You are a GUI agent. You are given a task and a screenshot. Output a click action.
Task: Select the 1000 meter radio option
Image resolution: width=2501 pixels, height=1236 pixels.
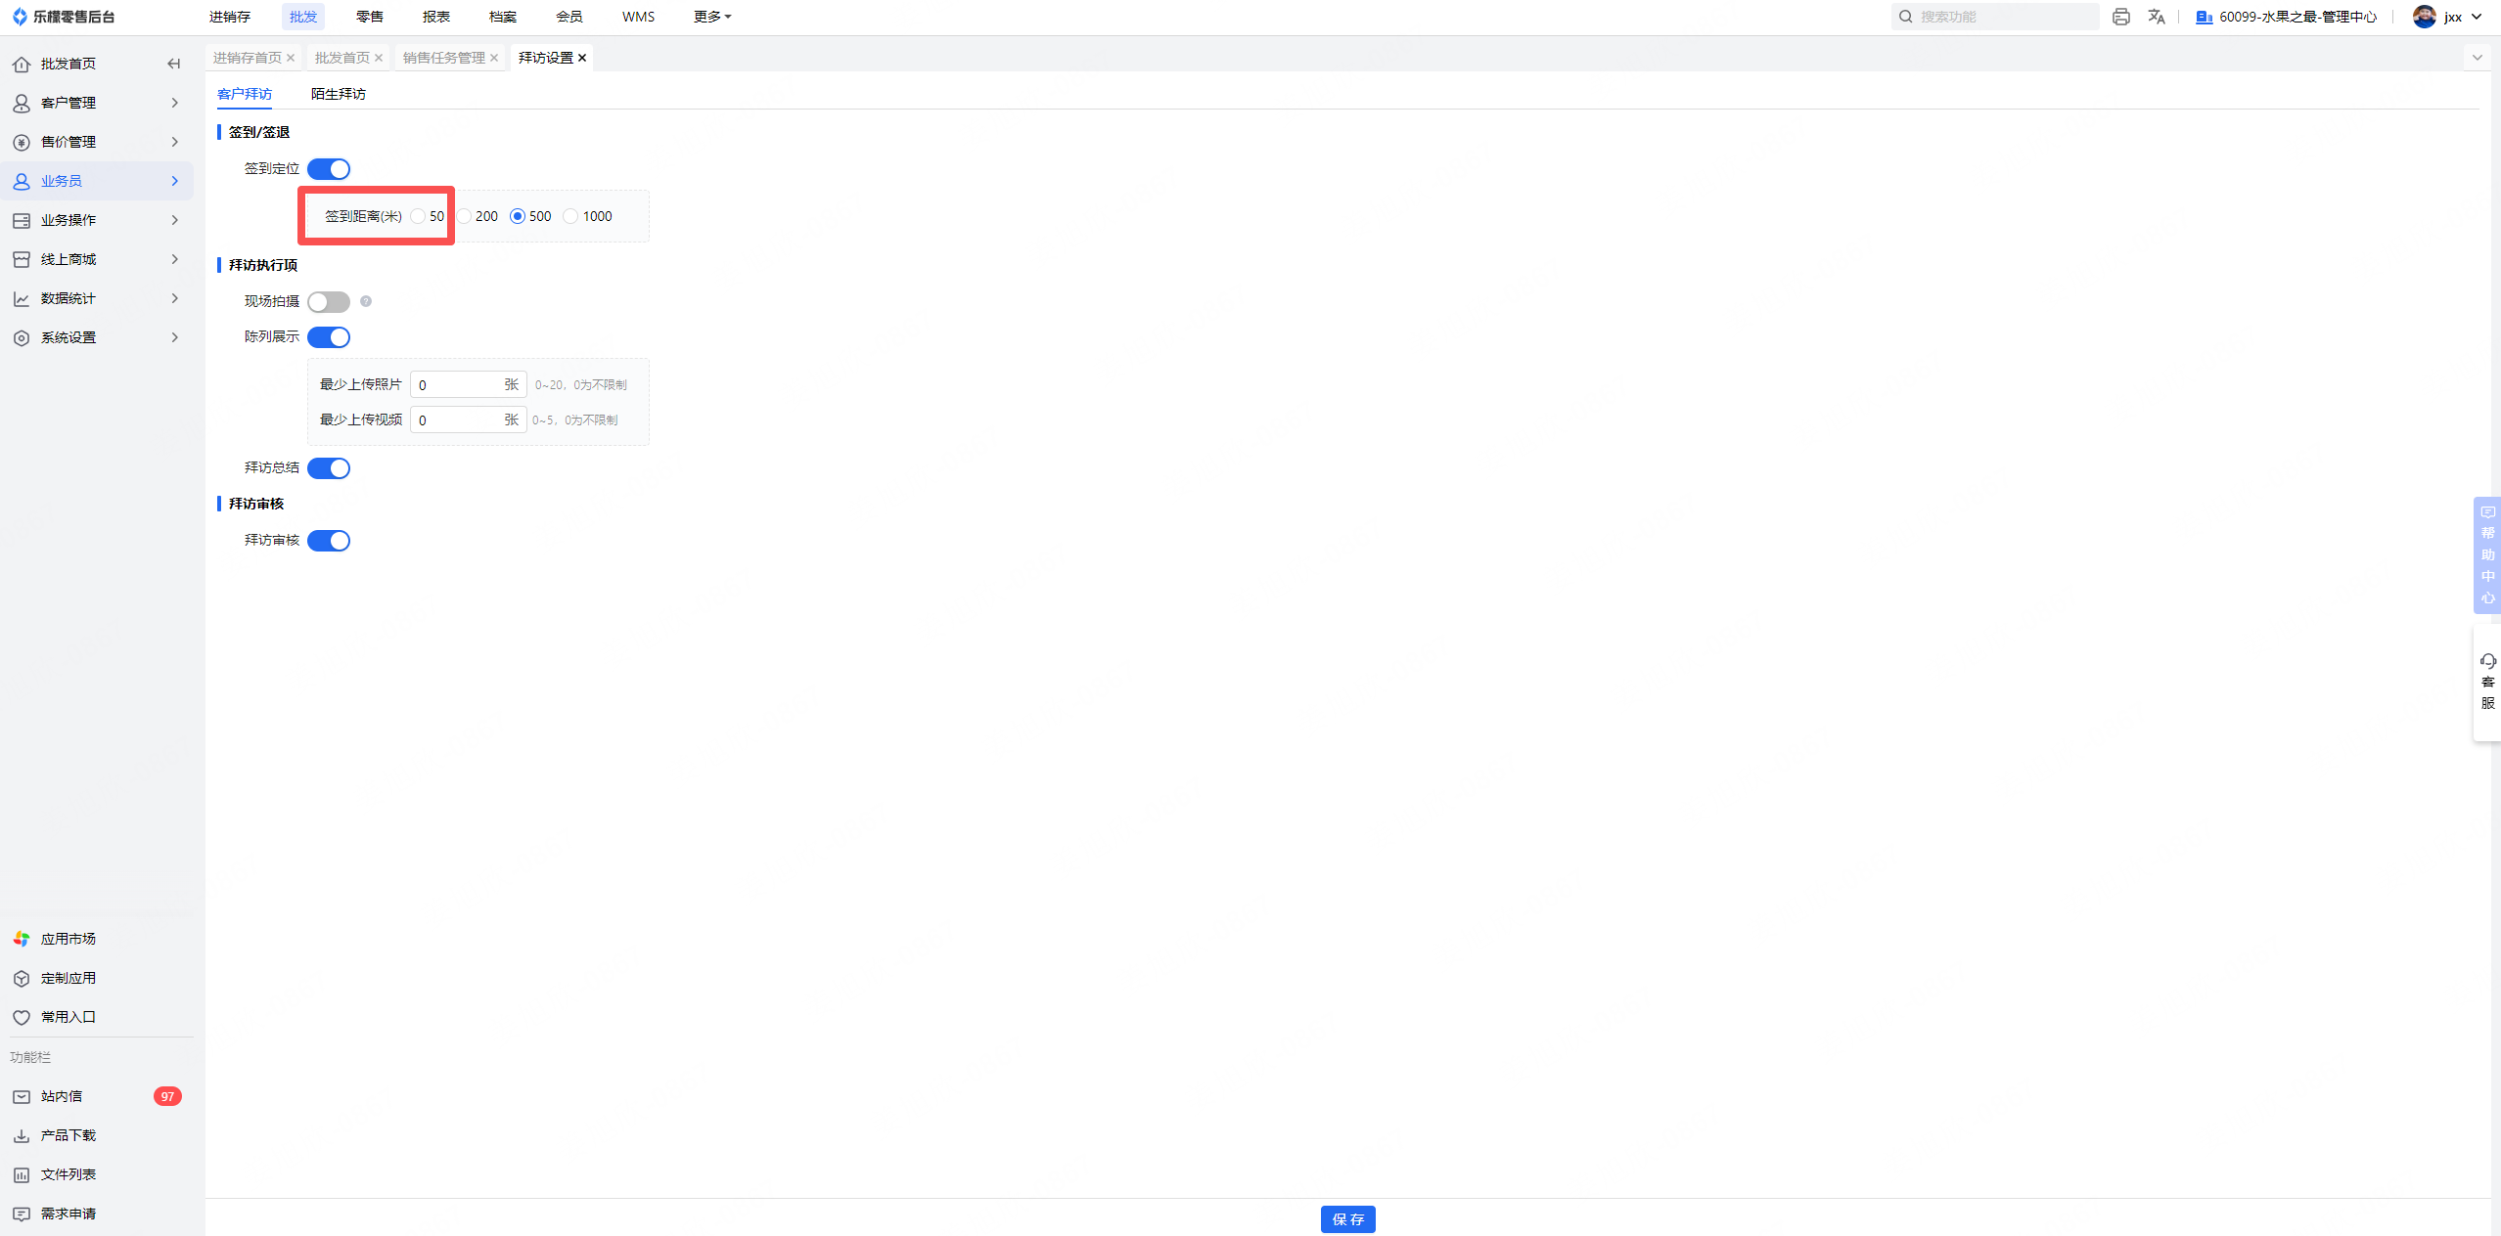click(x=570, y=216)
